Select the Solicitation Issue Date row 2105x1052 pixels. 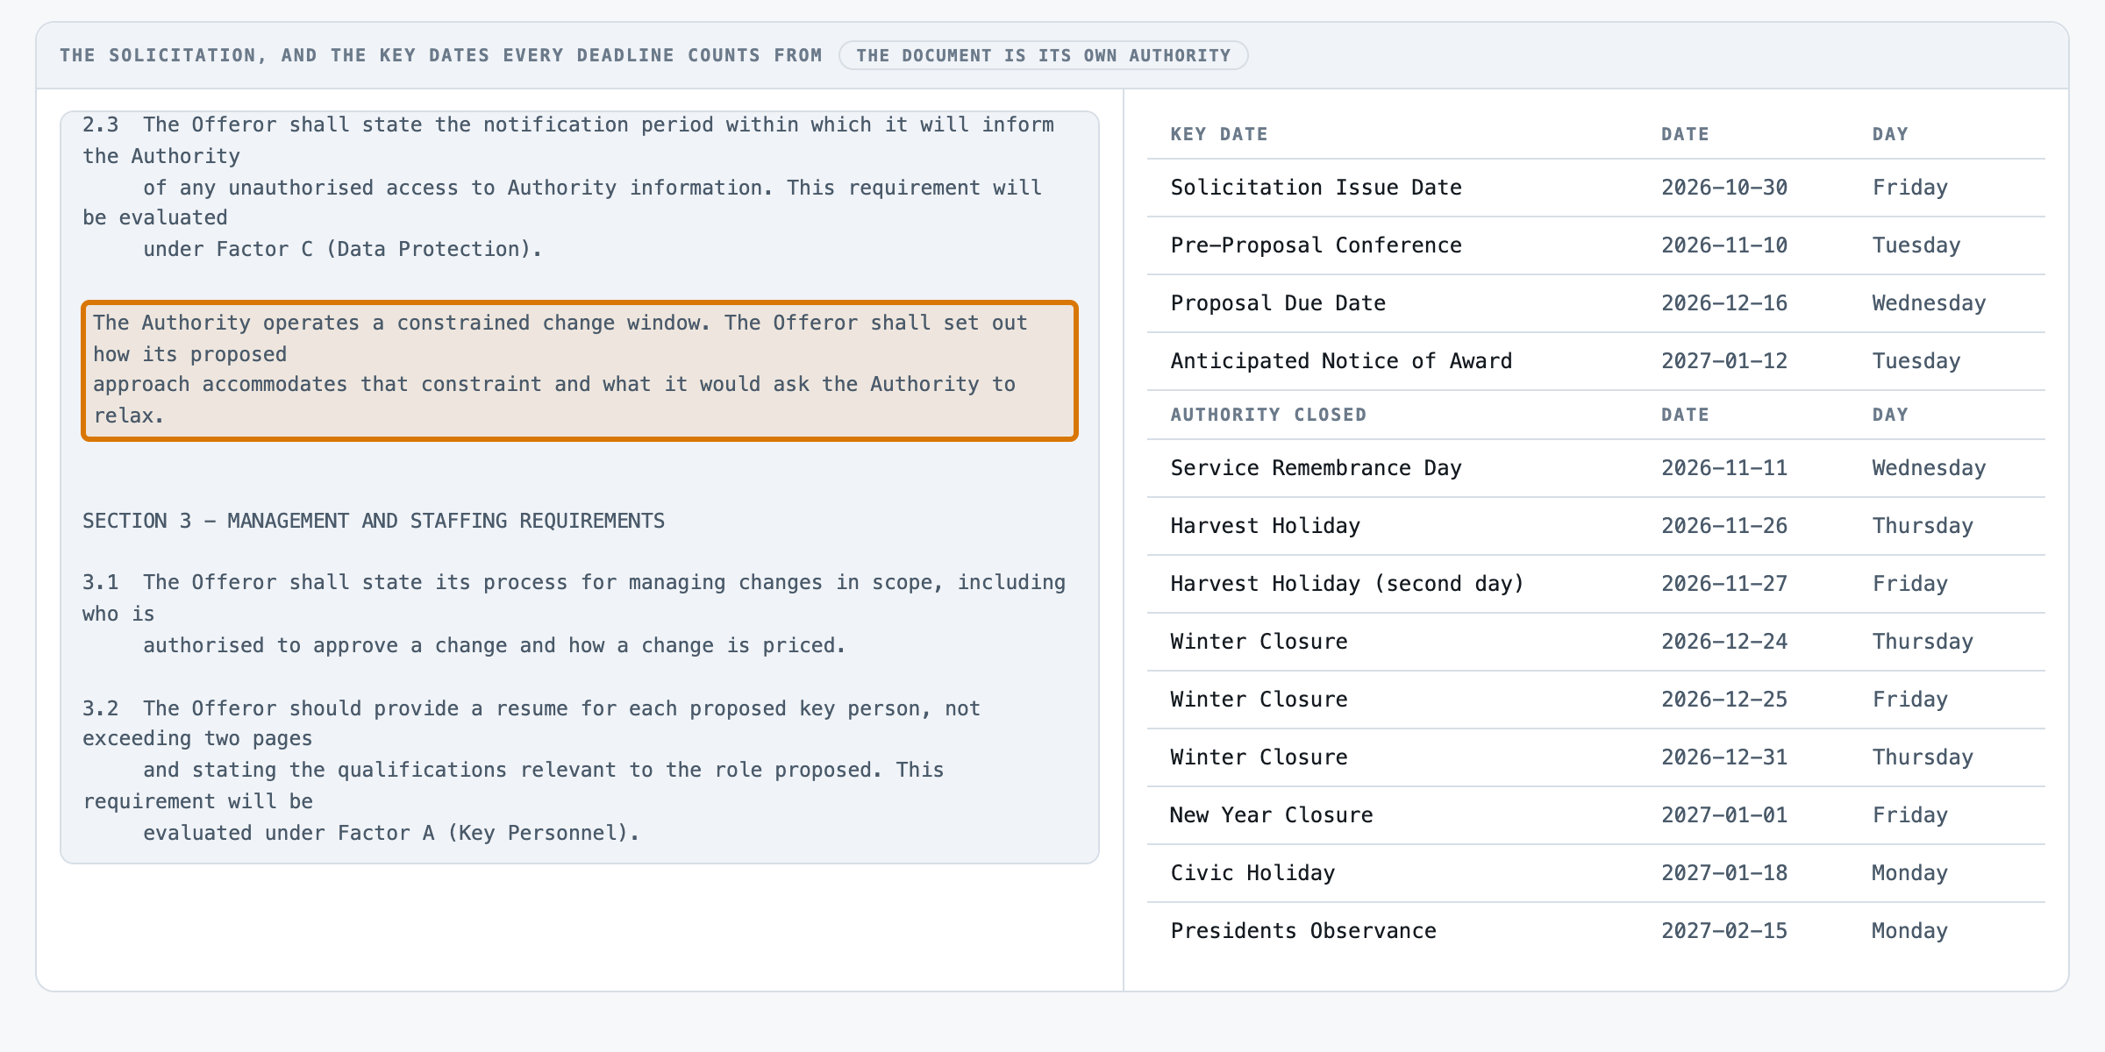(x=1595, y=188)
